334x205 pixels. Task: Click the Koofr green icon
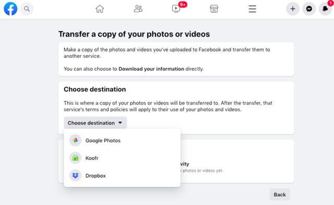(x=75, y=158)
